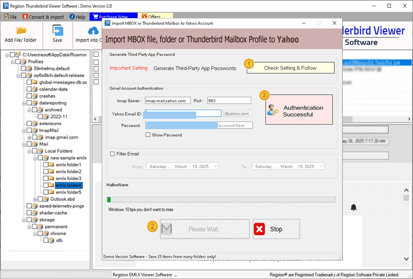Click the dialog title bar Regzion logo icon

(107, 23)
